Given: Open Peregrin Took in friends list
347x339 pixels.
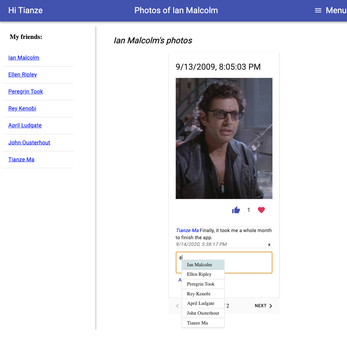Looking at the screenshot, I should 26,91.
